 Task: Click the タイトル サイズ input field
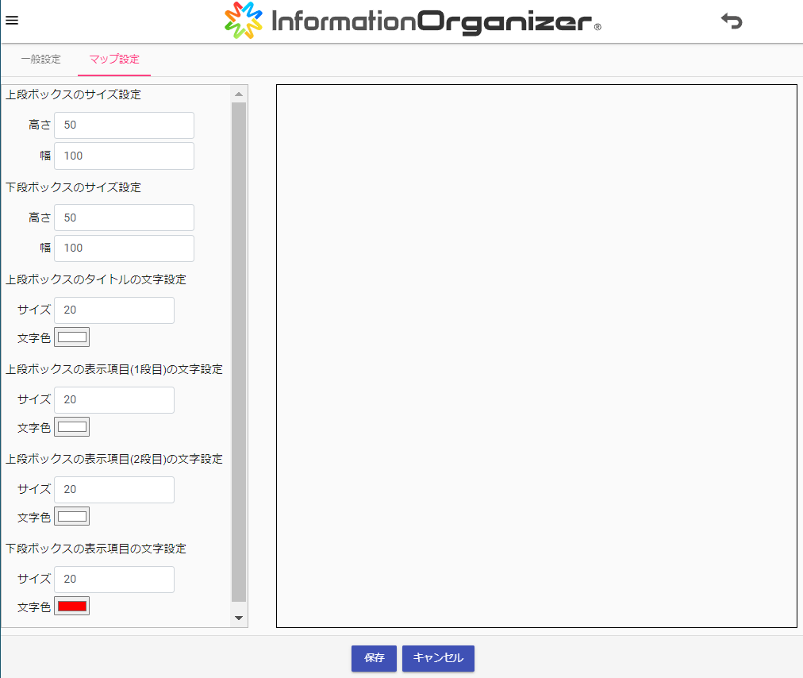pos(114,310)
